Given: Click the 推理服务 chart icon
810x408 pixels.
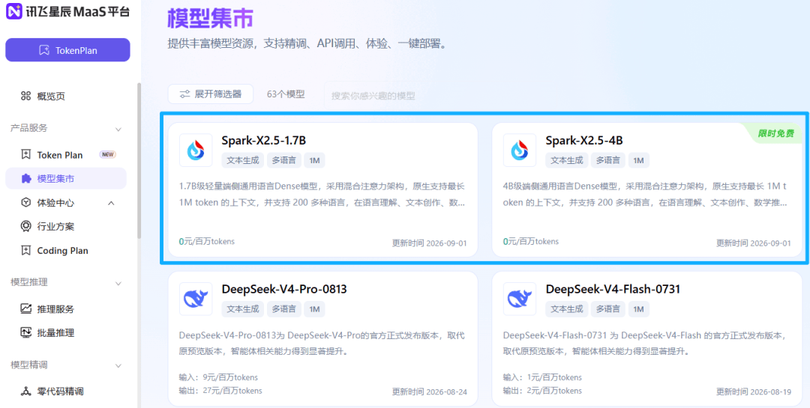Looking at the screenshot, I should [25, 309].
